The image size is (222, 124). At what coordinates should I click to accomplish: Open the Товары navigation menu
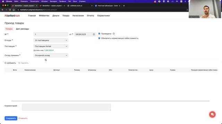66,15
